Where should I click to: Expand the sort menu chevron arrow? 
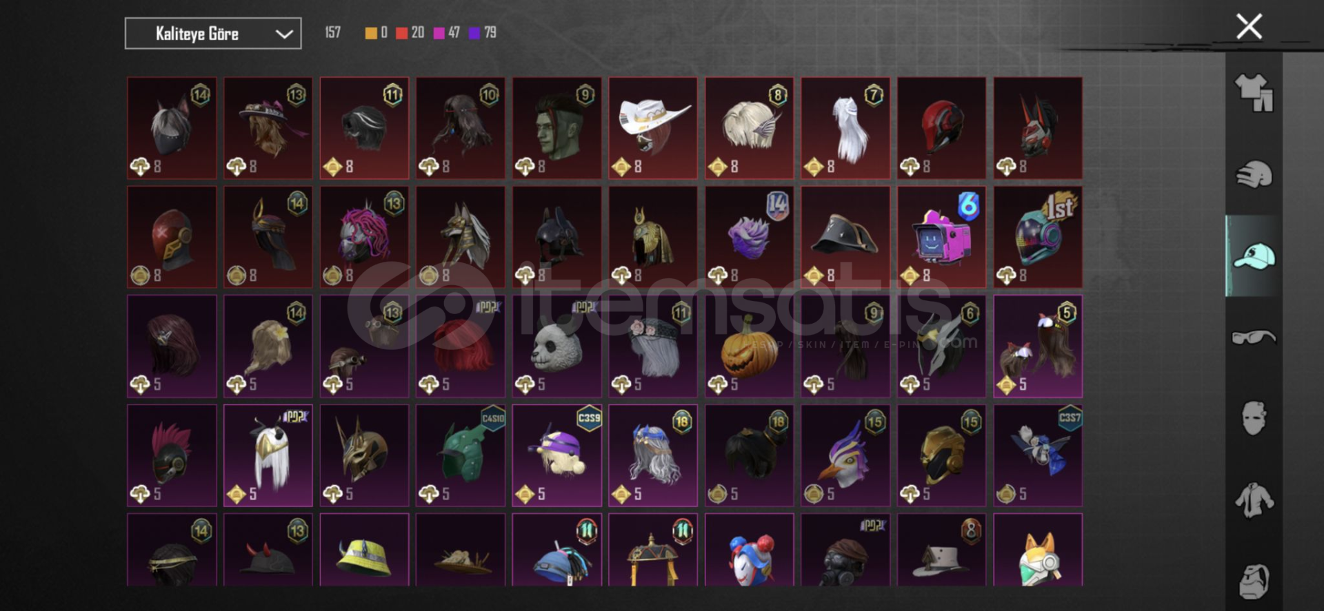point(284,34)
